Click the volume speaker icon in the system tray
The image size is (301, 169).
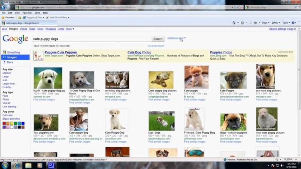click(x=282, y=165)
